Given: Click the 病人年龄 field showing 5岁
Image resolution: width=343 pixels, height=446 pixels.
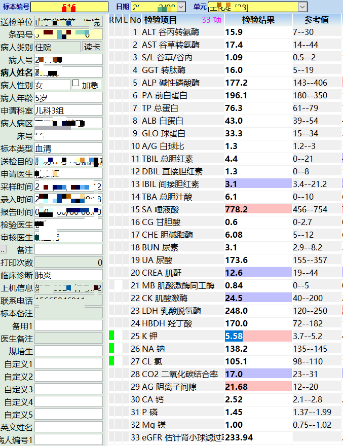Looking at the screenshot, I should click(x=68, y=97).
